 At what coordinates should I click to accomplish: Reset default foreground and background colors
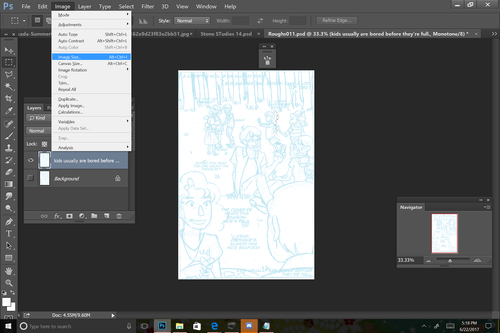(4, 293)
